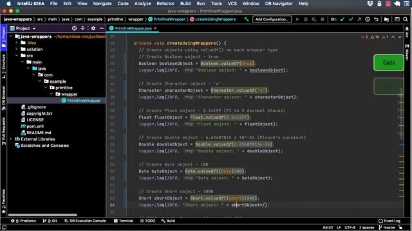
Task: Open the VCS menu
Action: [232, 4]
